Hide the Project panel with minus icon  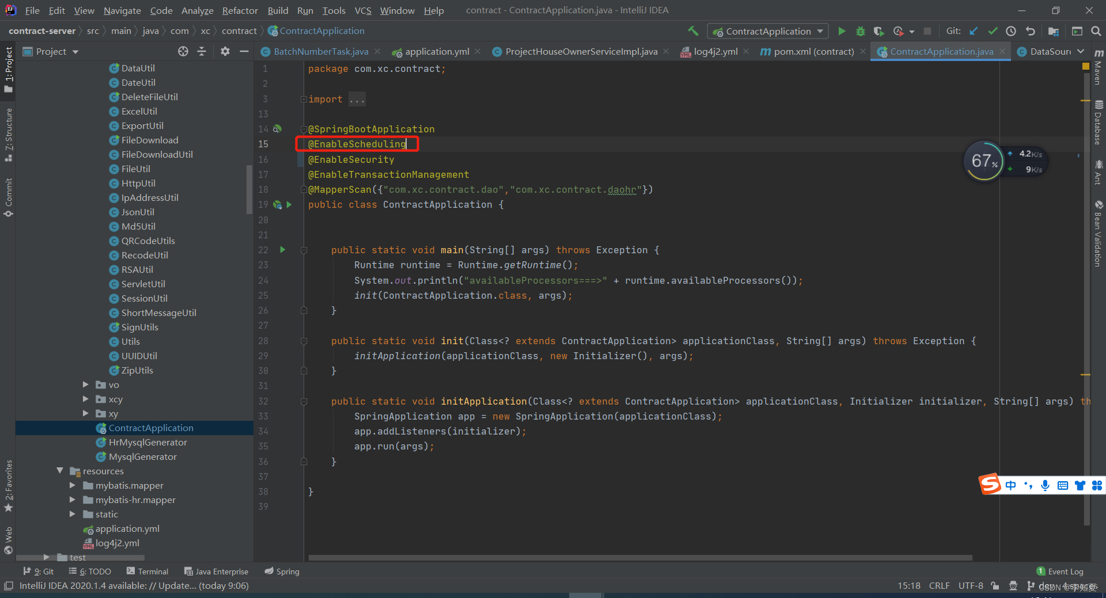(x=244, y=51)
